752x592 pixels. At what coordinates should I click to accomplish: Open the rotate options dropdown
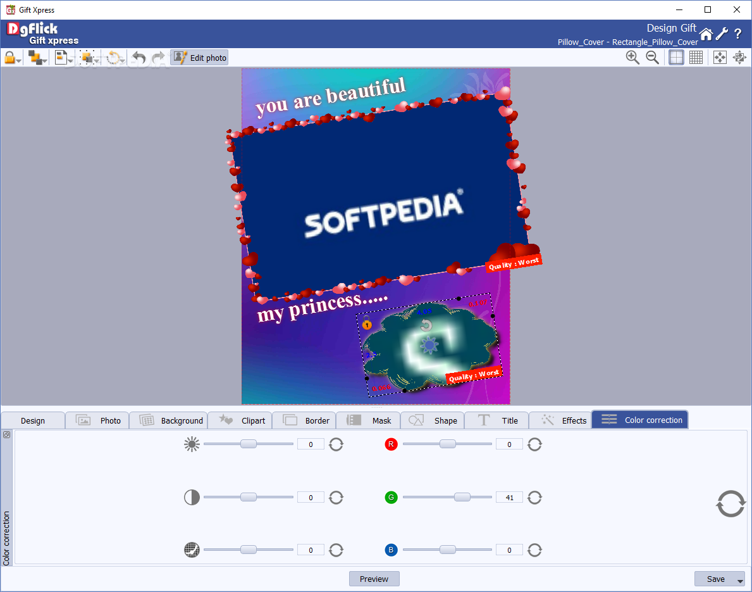[116, 58]
